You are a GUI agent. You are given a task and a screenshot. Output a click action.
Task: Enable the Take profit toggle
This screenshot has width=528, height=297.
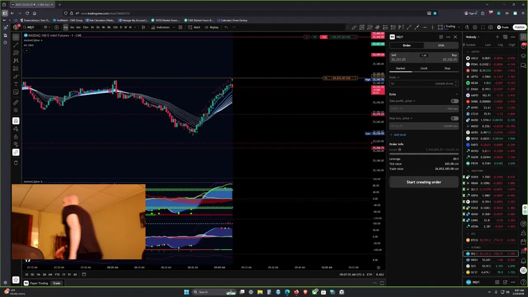coord(454,101)
